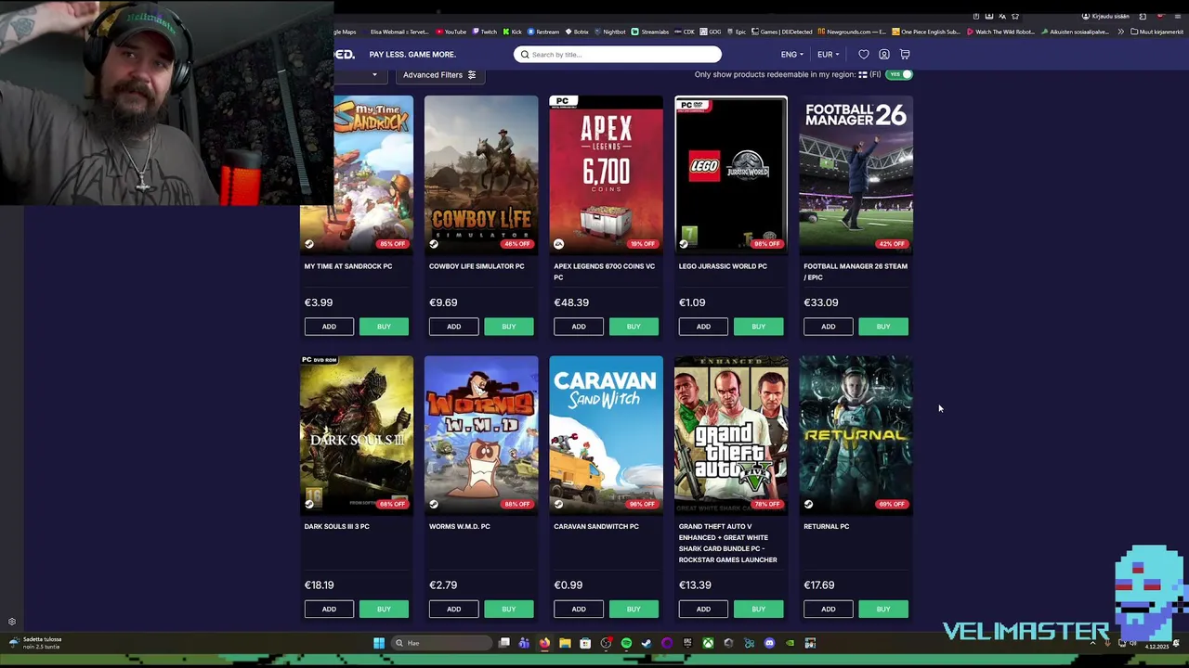Screen dimensions: 1189x668
Task: Open the Nightbot bookmark
Action: pyautogui.click(x=609, y=32)
